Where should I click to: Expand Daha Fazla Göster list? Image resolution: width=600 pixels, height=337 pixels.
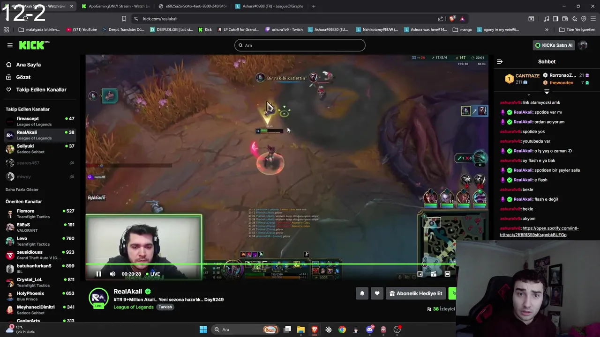click(x=22, y=190)
